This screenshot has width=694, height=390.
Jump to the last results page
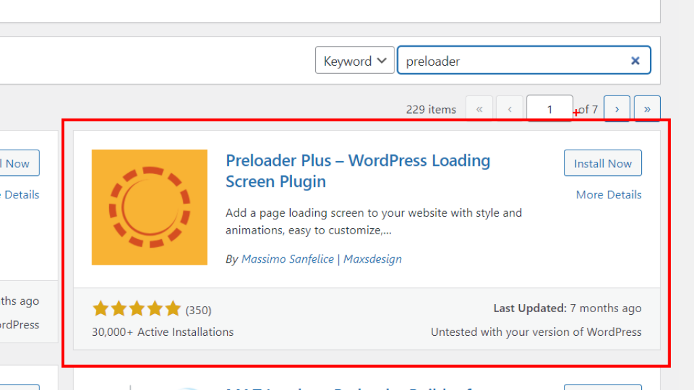click(647, 109)
